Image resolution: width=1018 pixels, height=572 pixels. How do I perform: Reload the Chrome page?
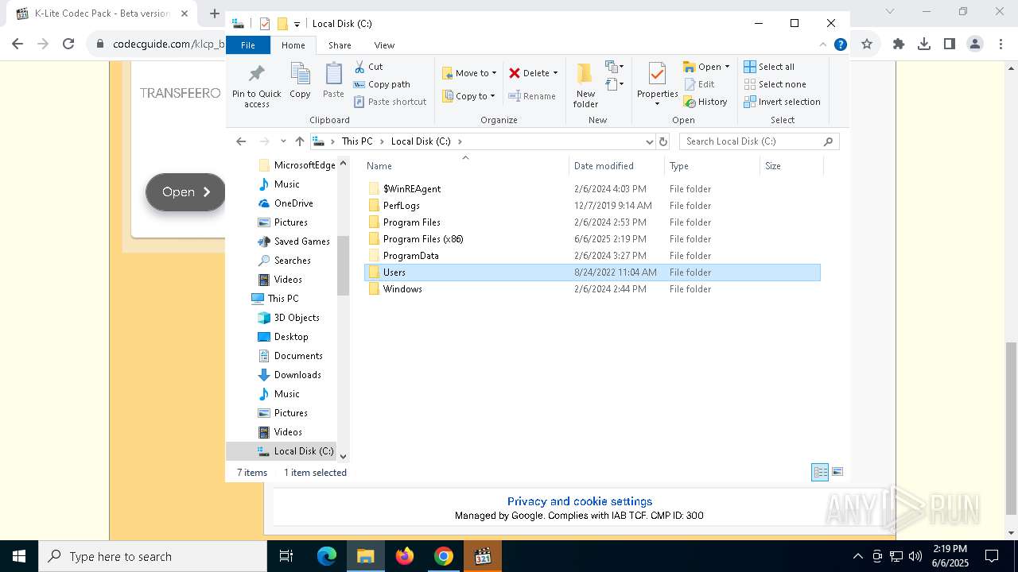coord(68,44)
